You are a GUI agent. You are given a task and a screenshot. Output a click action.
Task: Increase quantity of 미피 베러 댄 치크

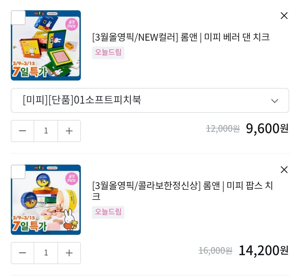(x=69, y=131)
